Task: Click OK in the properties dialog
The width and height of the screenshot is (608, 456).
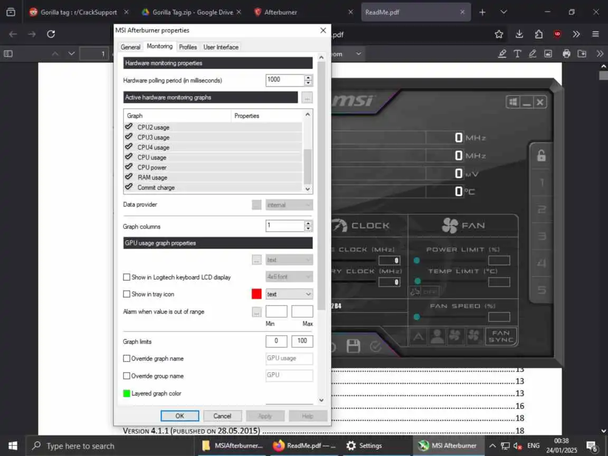Action: click(179, 416)
